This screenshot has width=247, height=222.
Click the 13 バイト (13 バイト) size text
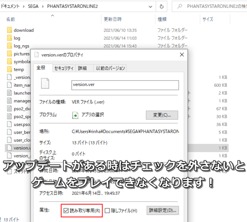[90, 143]
